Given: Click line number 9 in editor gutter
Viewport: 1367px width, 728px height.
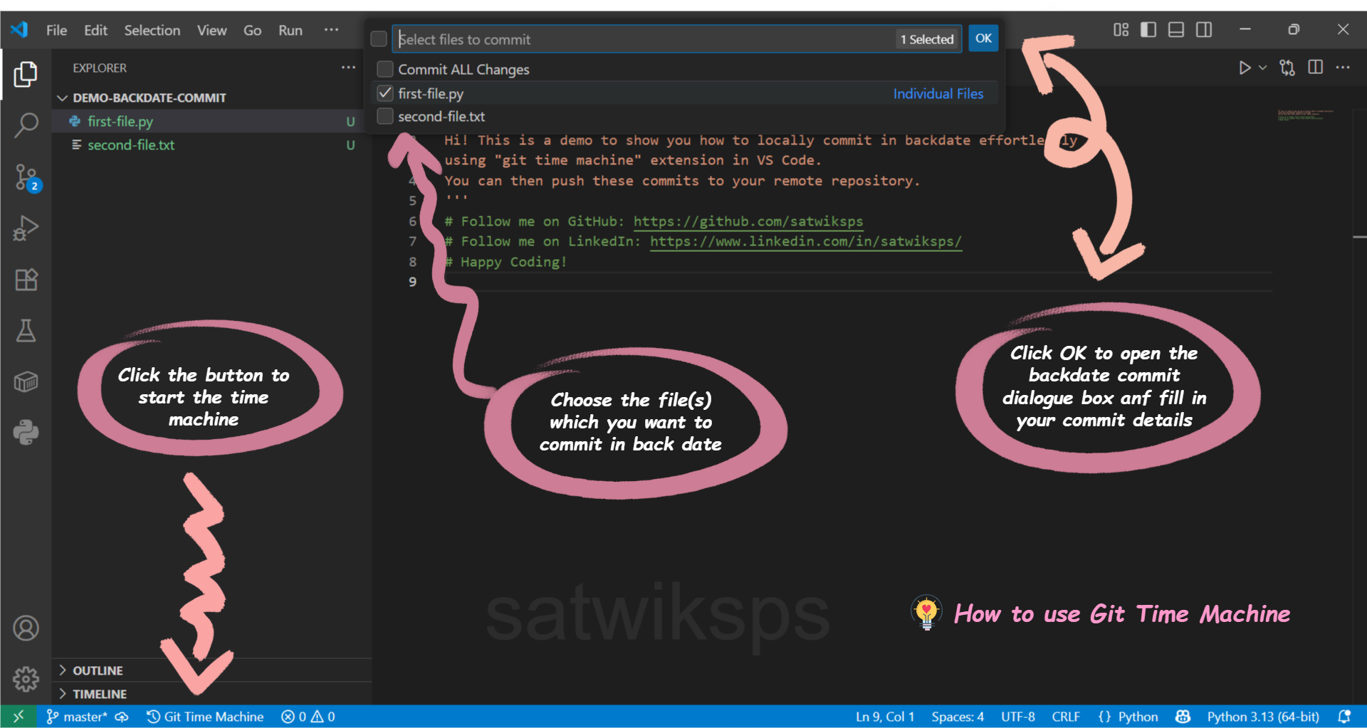Looking at the screenshot, I should (x=412, y=282).
